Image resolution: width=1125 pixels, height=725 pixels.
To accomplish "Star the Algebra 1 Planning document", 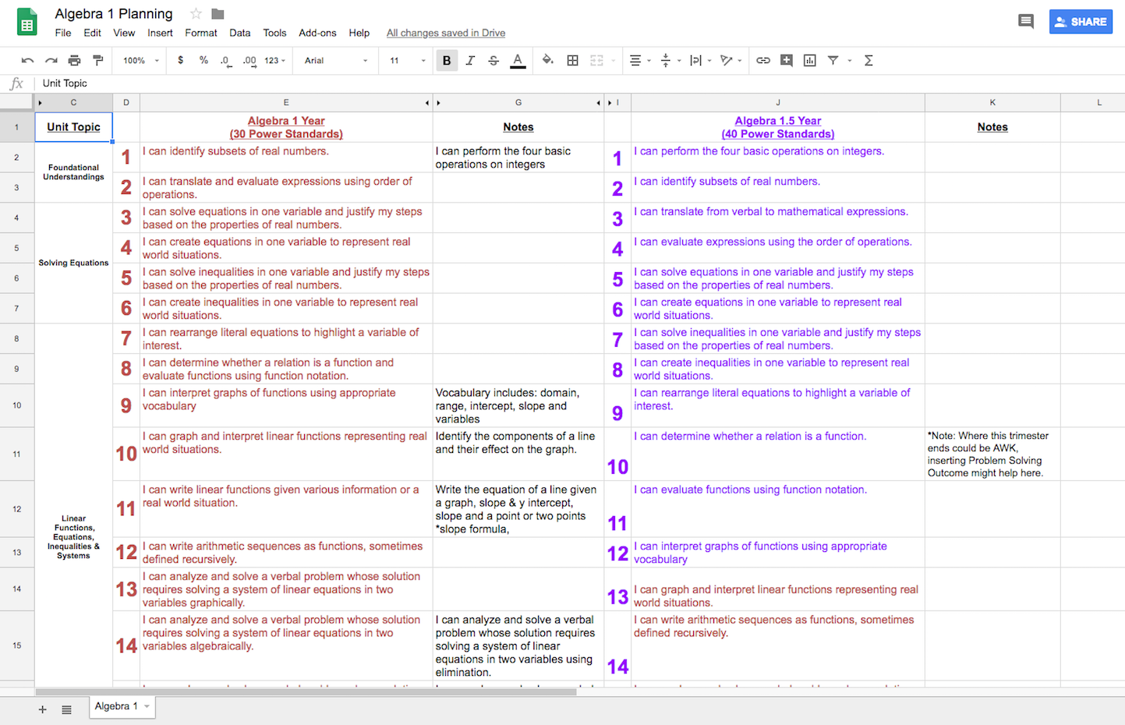I will pyautogui.click(x=196, y=14).
